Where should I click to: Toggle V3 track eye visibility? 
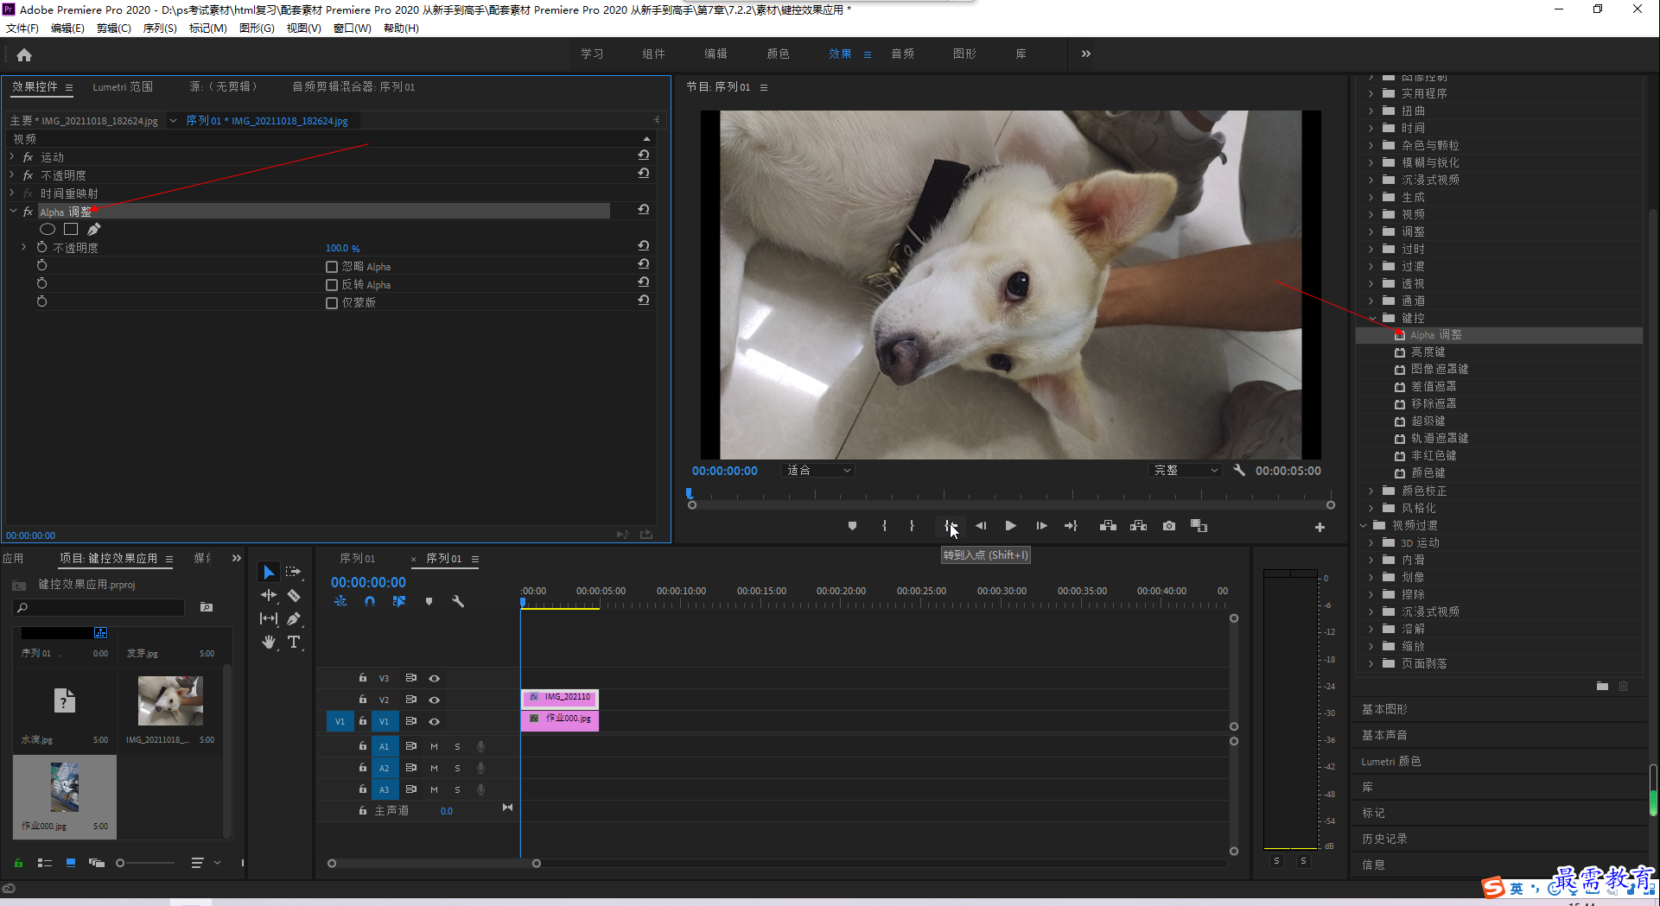[435, 679]
